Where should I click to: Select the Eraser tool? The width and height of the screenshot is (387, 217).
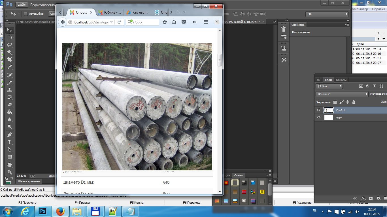click(10, 105)
